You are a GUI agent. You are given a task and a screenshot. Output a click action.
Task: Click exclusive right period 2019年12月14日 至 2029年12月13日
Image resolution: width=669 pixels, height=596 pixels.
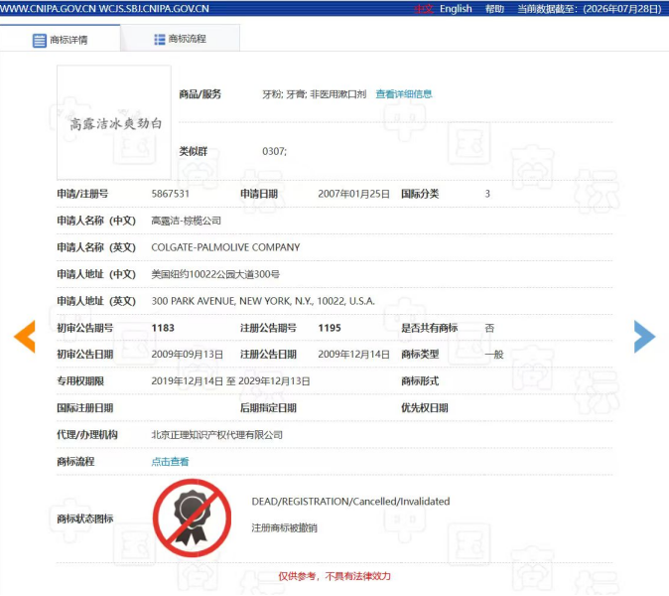[x=230, y=381]
